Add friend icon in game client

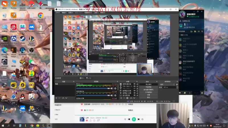click(192, 31)
